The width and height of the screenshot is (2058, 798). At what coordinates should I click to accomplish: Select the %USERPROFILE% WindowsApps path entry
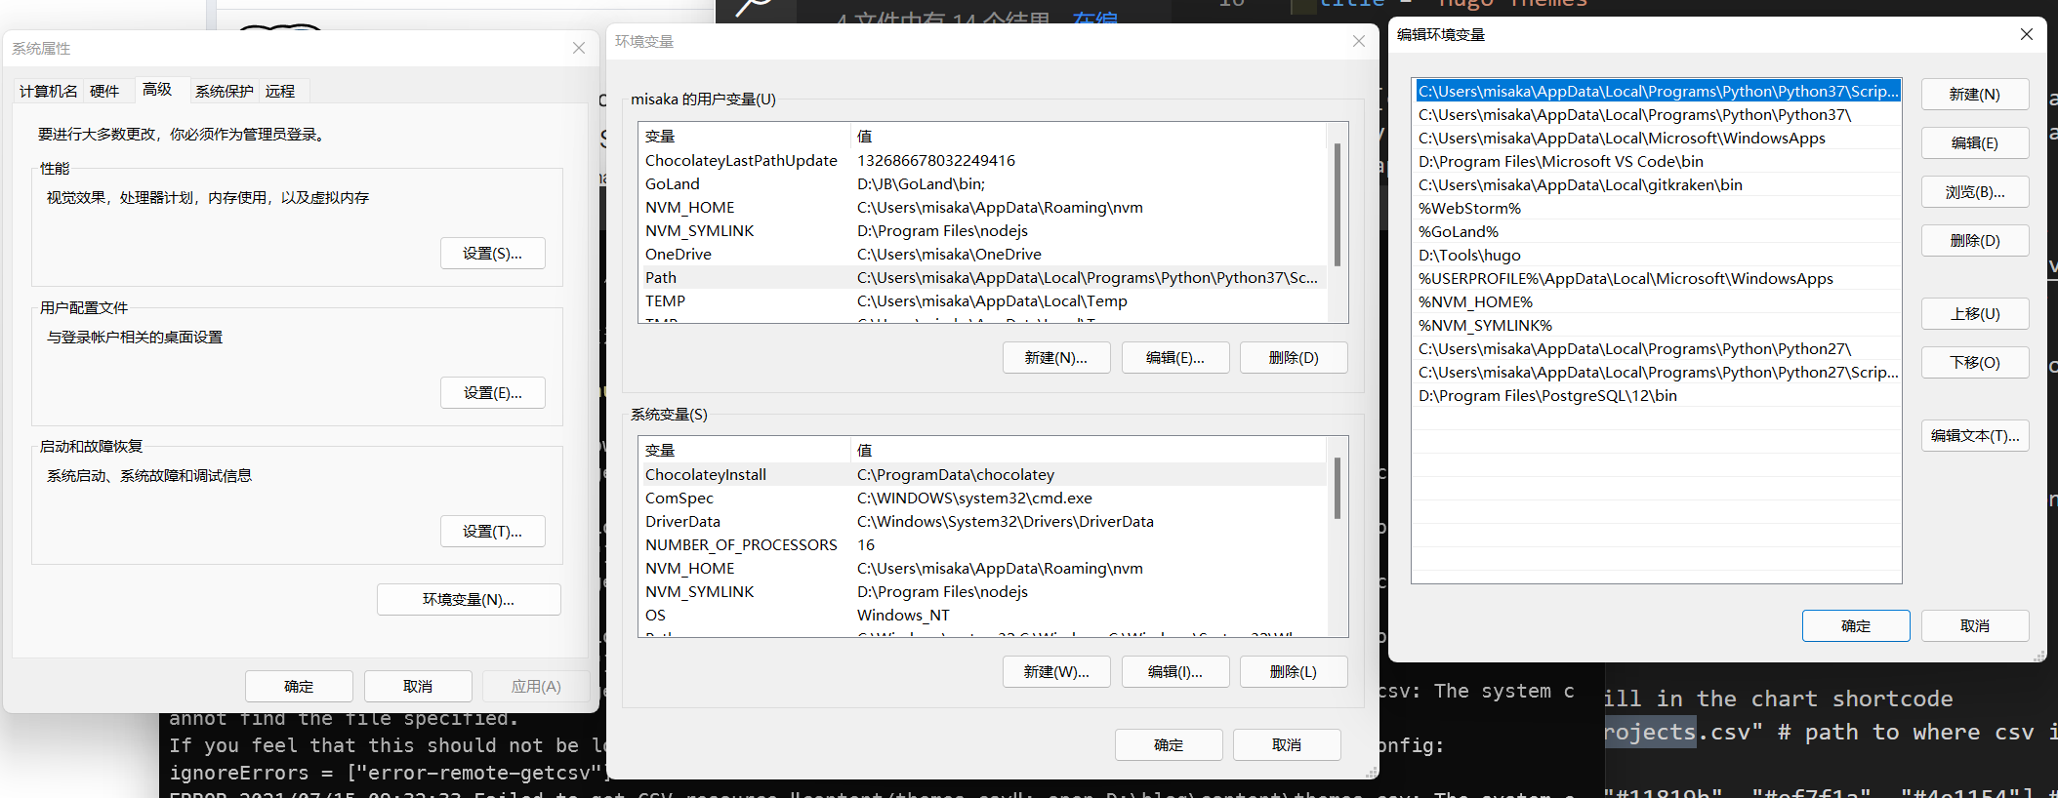coord(1658,279)
